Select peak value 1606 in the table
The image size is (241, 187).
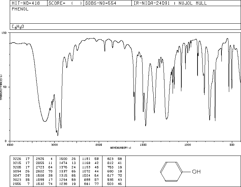pyautogui.click(x=40, y=176)
